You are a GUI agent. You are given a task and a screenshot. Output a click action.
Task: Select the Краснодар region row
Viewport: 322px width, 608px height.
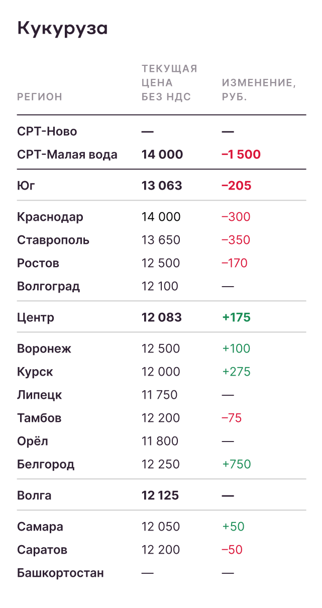[x=50, y=217]
